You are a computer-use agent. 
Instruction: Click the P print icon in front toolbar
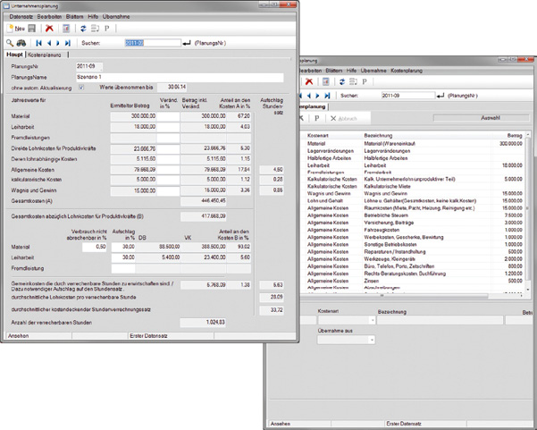[x=107, y=29]
